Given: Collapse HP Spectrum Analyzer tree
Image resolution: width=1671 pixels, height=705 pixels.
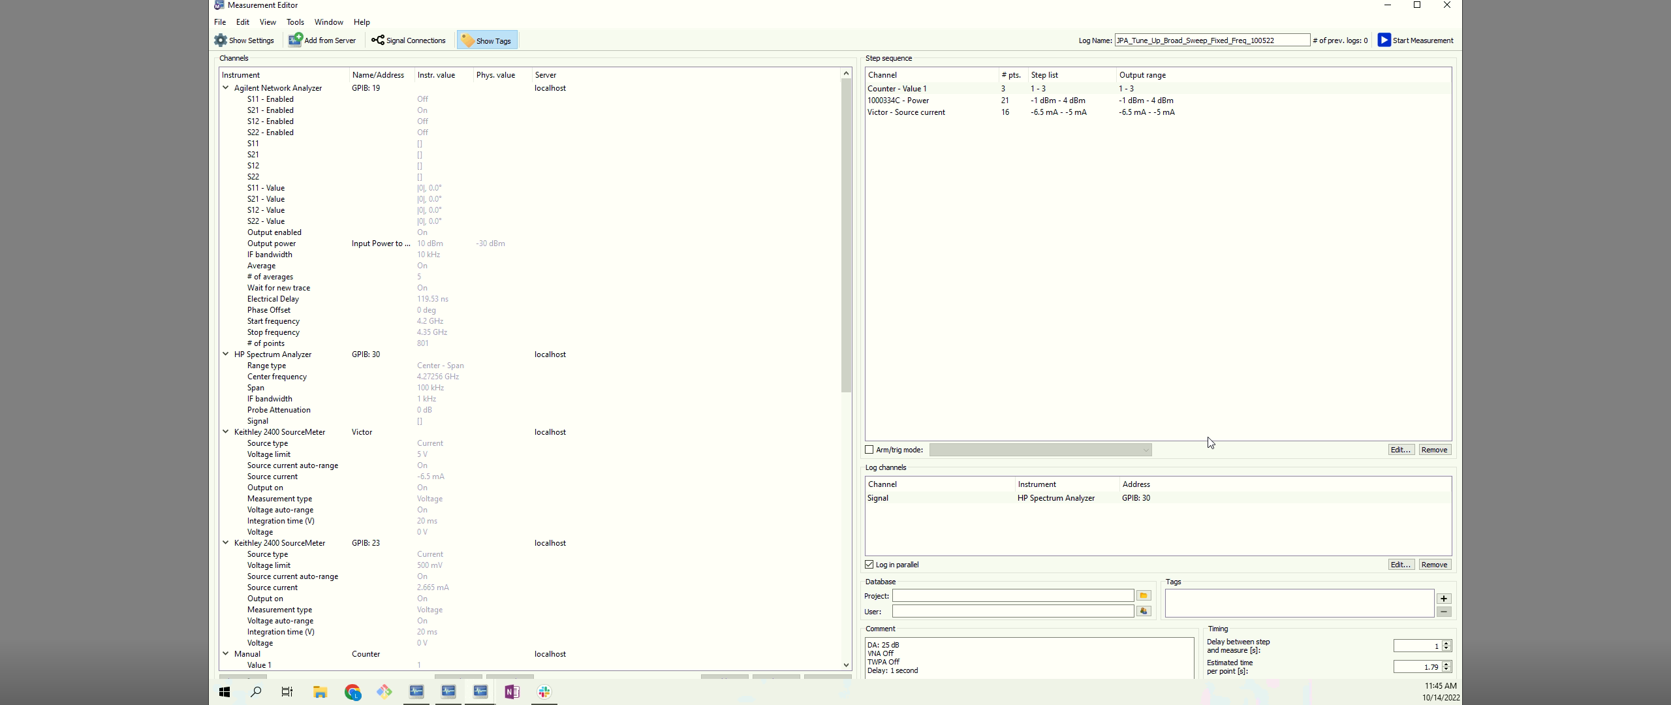Looking at the screenshot, I should pos(226,354).
